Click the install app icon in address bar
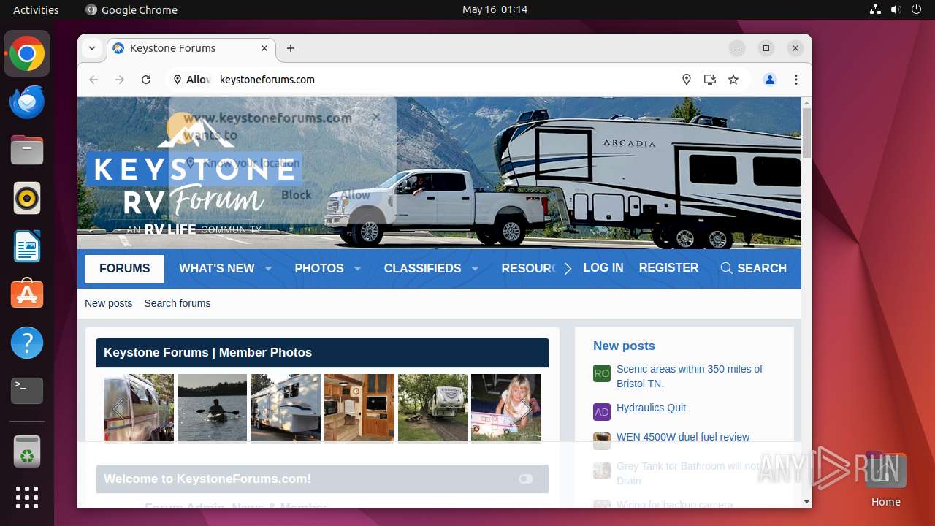 pos(710,80)
